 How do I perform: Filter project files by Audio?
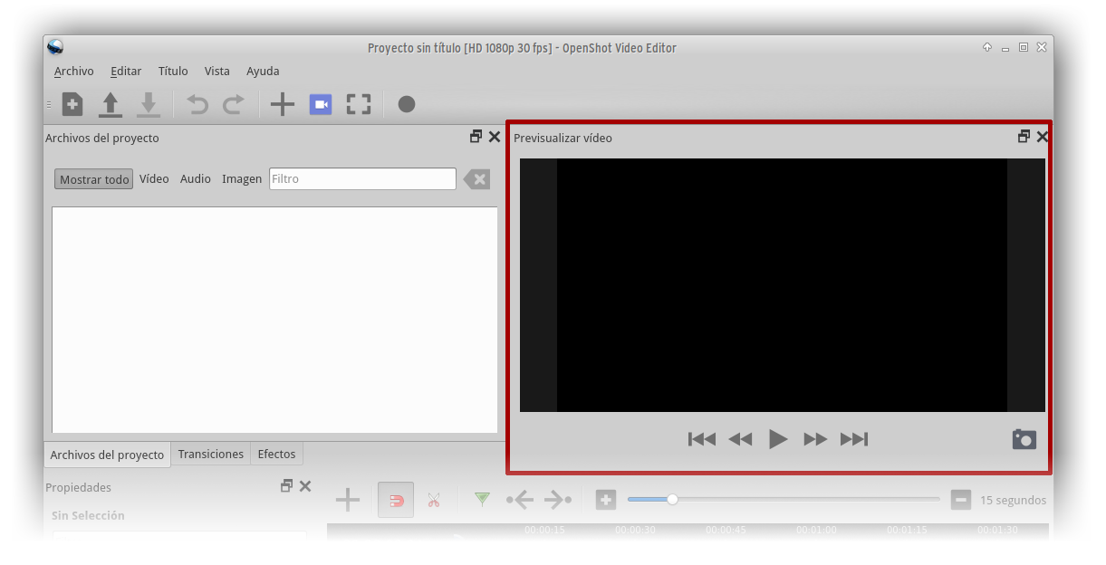pos(196,179)
